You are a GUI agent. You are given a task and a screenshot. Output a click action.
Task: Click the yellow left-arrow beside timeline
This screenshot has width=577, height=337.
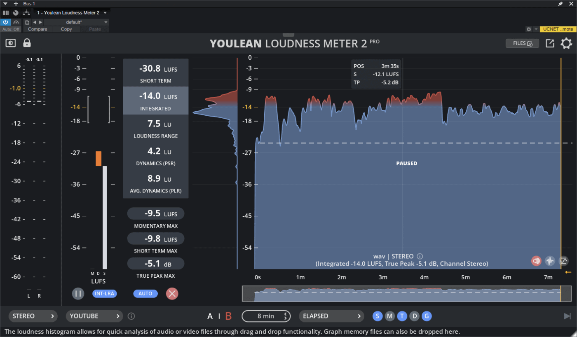click(x=568, y=272)
